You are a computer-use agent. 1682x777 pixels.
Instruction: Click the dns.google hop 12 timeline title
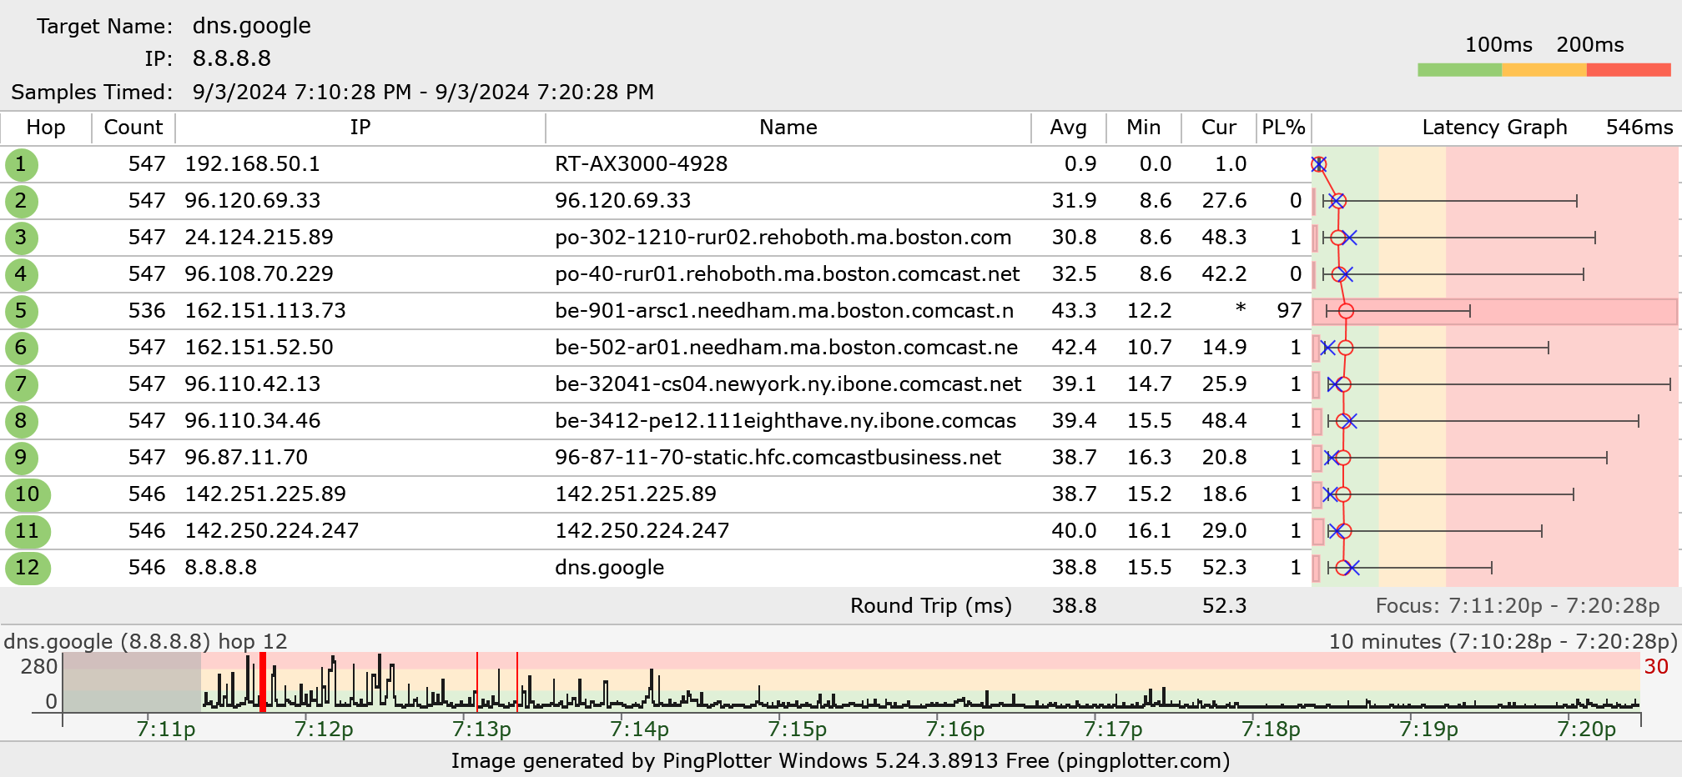point(145,641)
